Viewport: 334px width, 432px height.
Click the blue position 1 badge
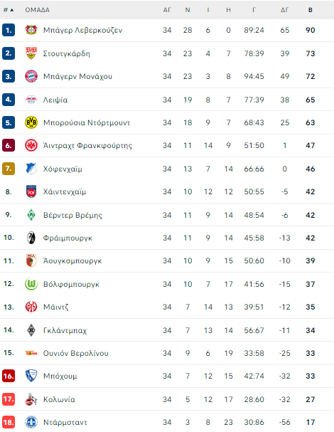coord(9,30)
